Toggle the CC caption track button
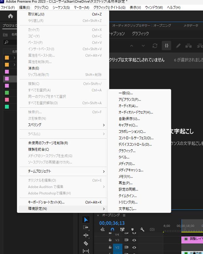The width and height of the screenshot is (203, 254). tap(152, 229)
